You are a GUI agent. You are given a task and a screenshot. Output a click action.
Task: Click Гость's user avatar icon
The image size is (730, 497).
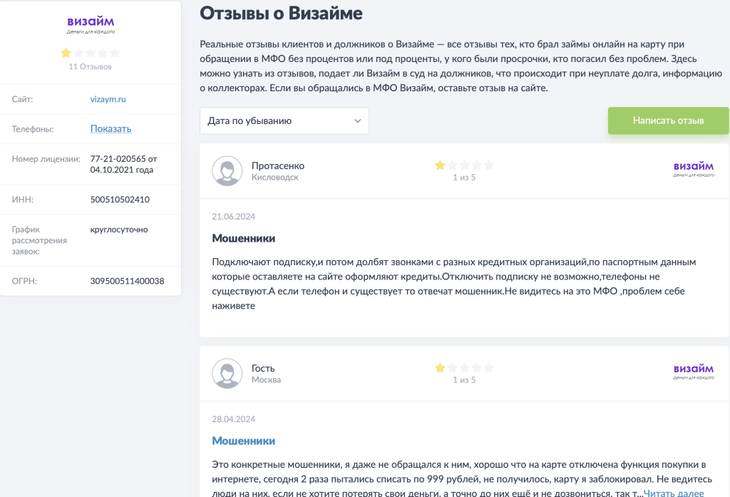pyautogui.click(x=227, y=374)
